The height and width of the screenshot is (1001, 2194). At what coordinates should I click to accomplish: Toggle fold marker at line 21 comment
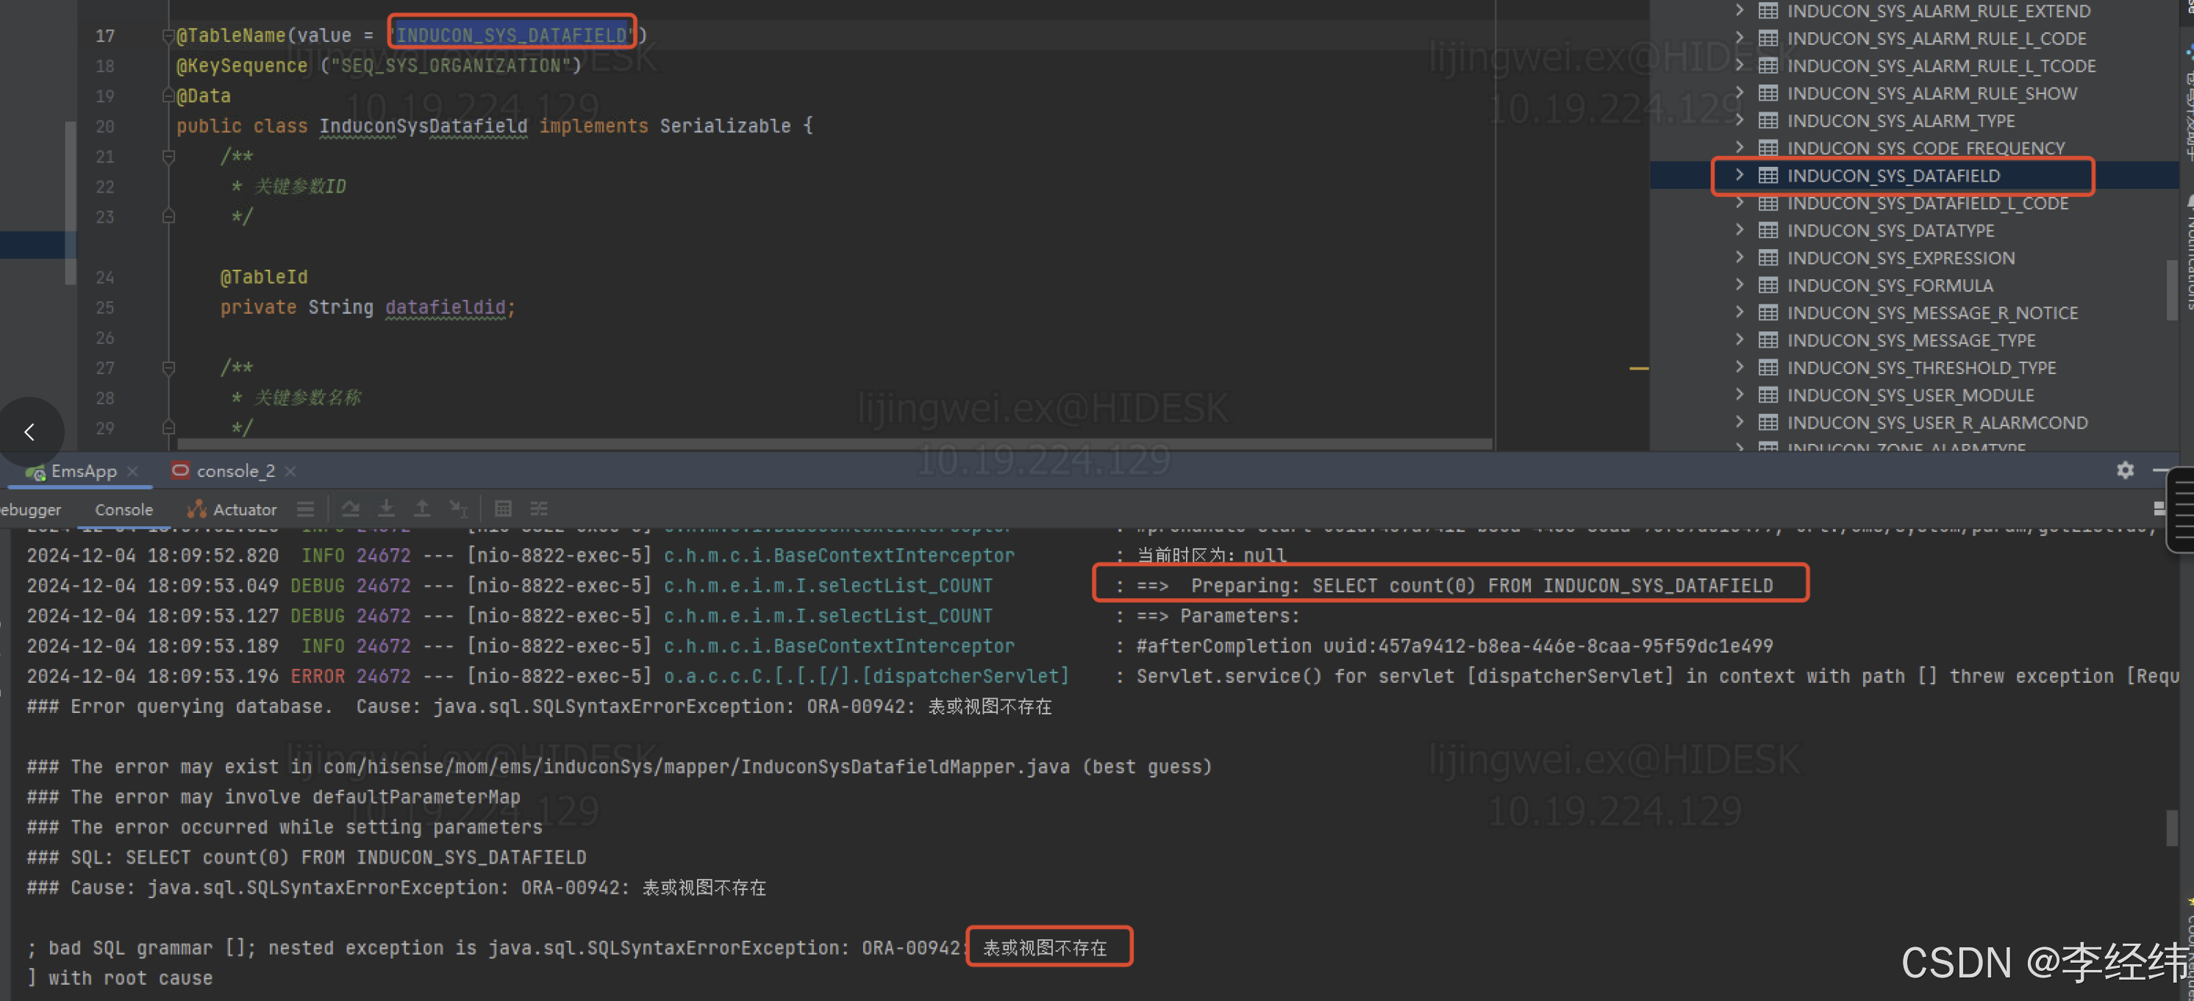pyautogui.click(x=168, y=157)
